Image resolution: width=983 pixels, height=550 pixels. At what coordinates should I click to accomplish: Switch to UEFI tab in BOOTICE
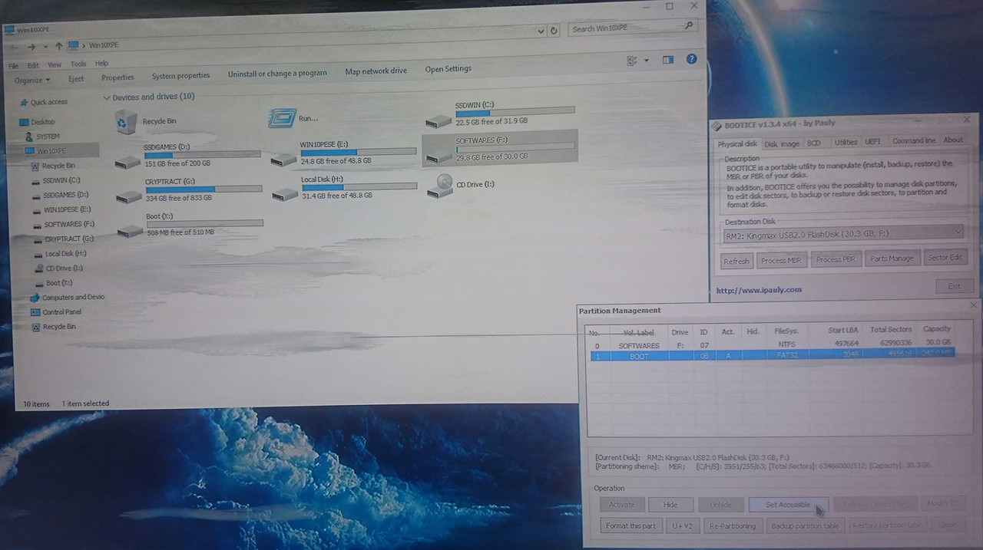pyautogui.click(x=872, y=142)
